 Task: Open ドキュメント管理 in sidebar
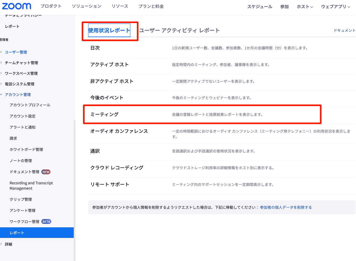pos(24,172)
